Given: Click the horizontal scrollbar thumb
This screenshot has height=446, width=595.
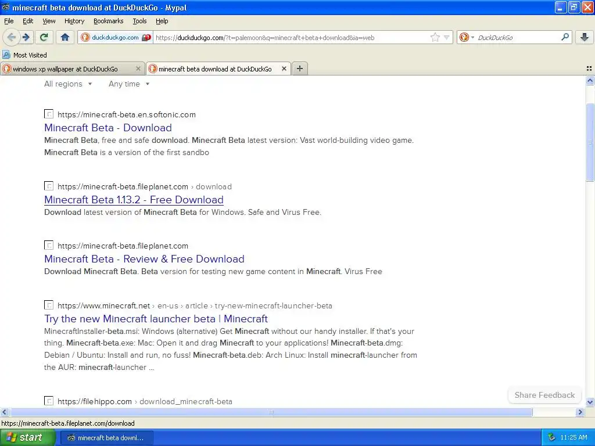Looking at the screenshot, I should pos(271,412).
